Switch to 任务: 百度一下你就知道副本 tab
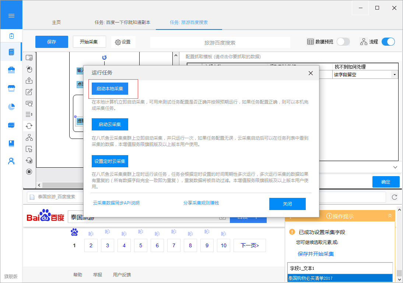This screenshot has width=403, height=283. tap(122, 22)
